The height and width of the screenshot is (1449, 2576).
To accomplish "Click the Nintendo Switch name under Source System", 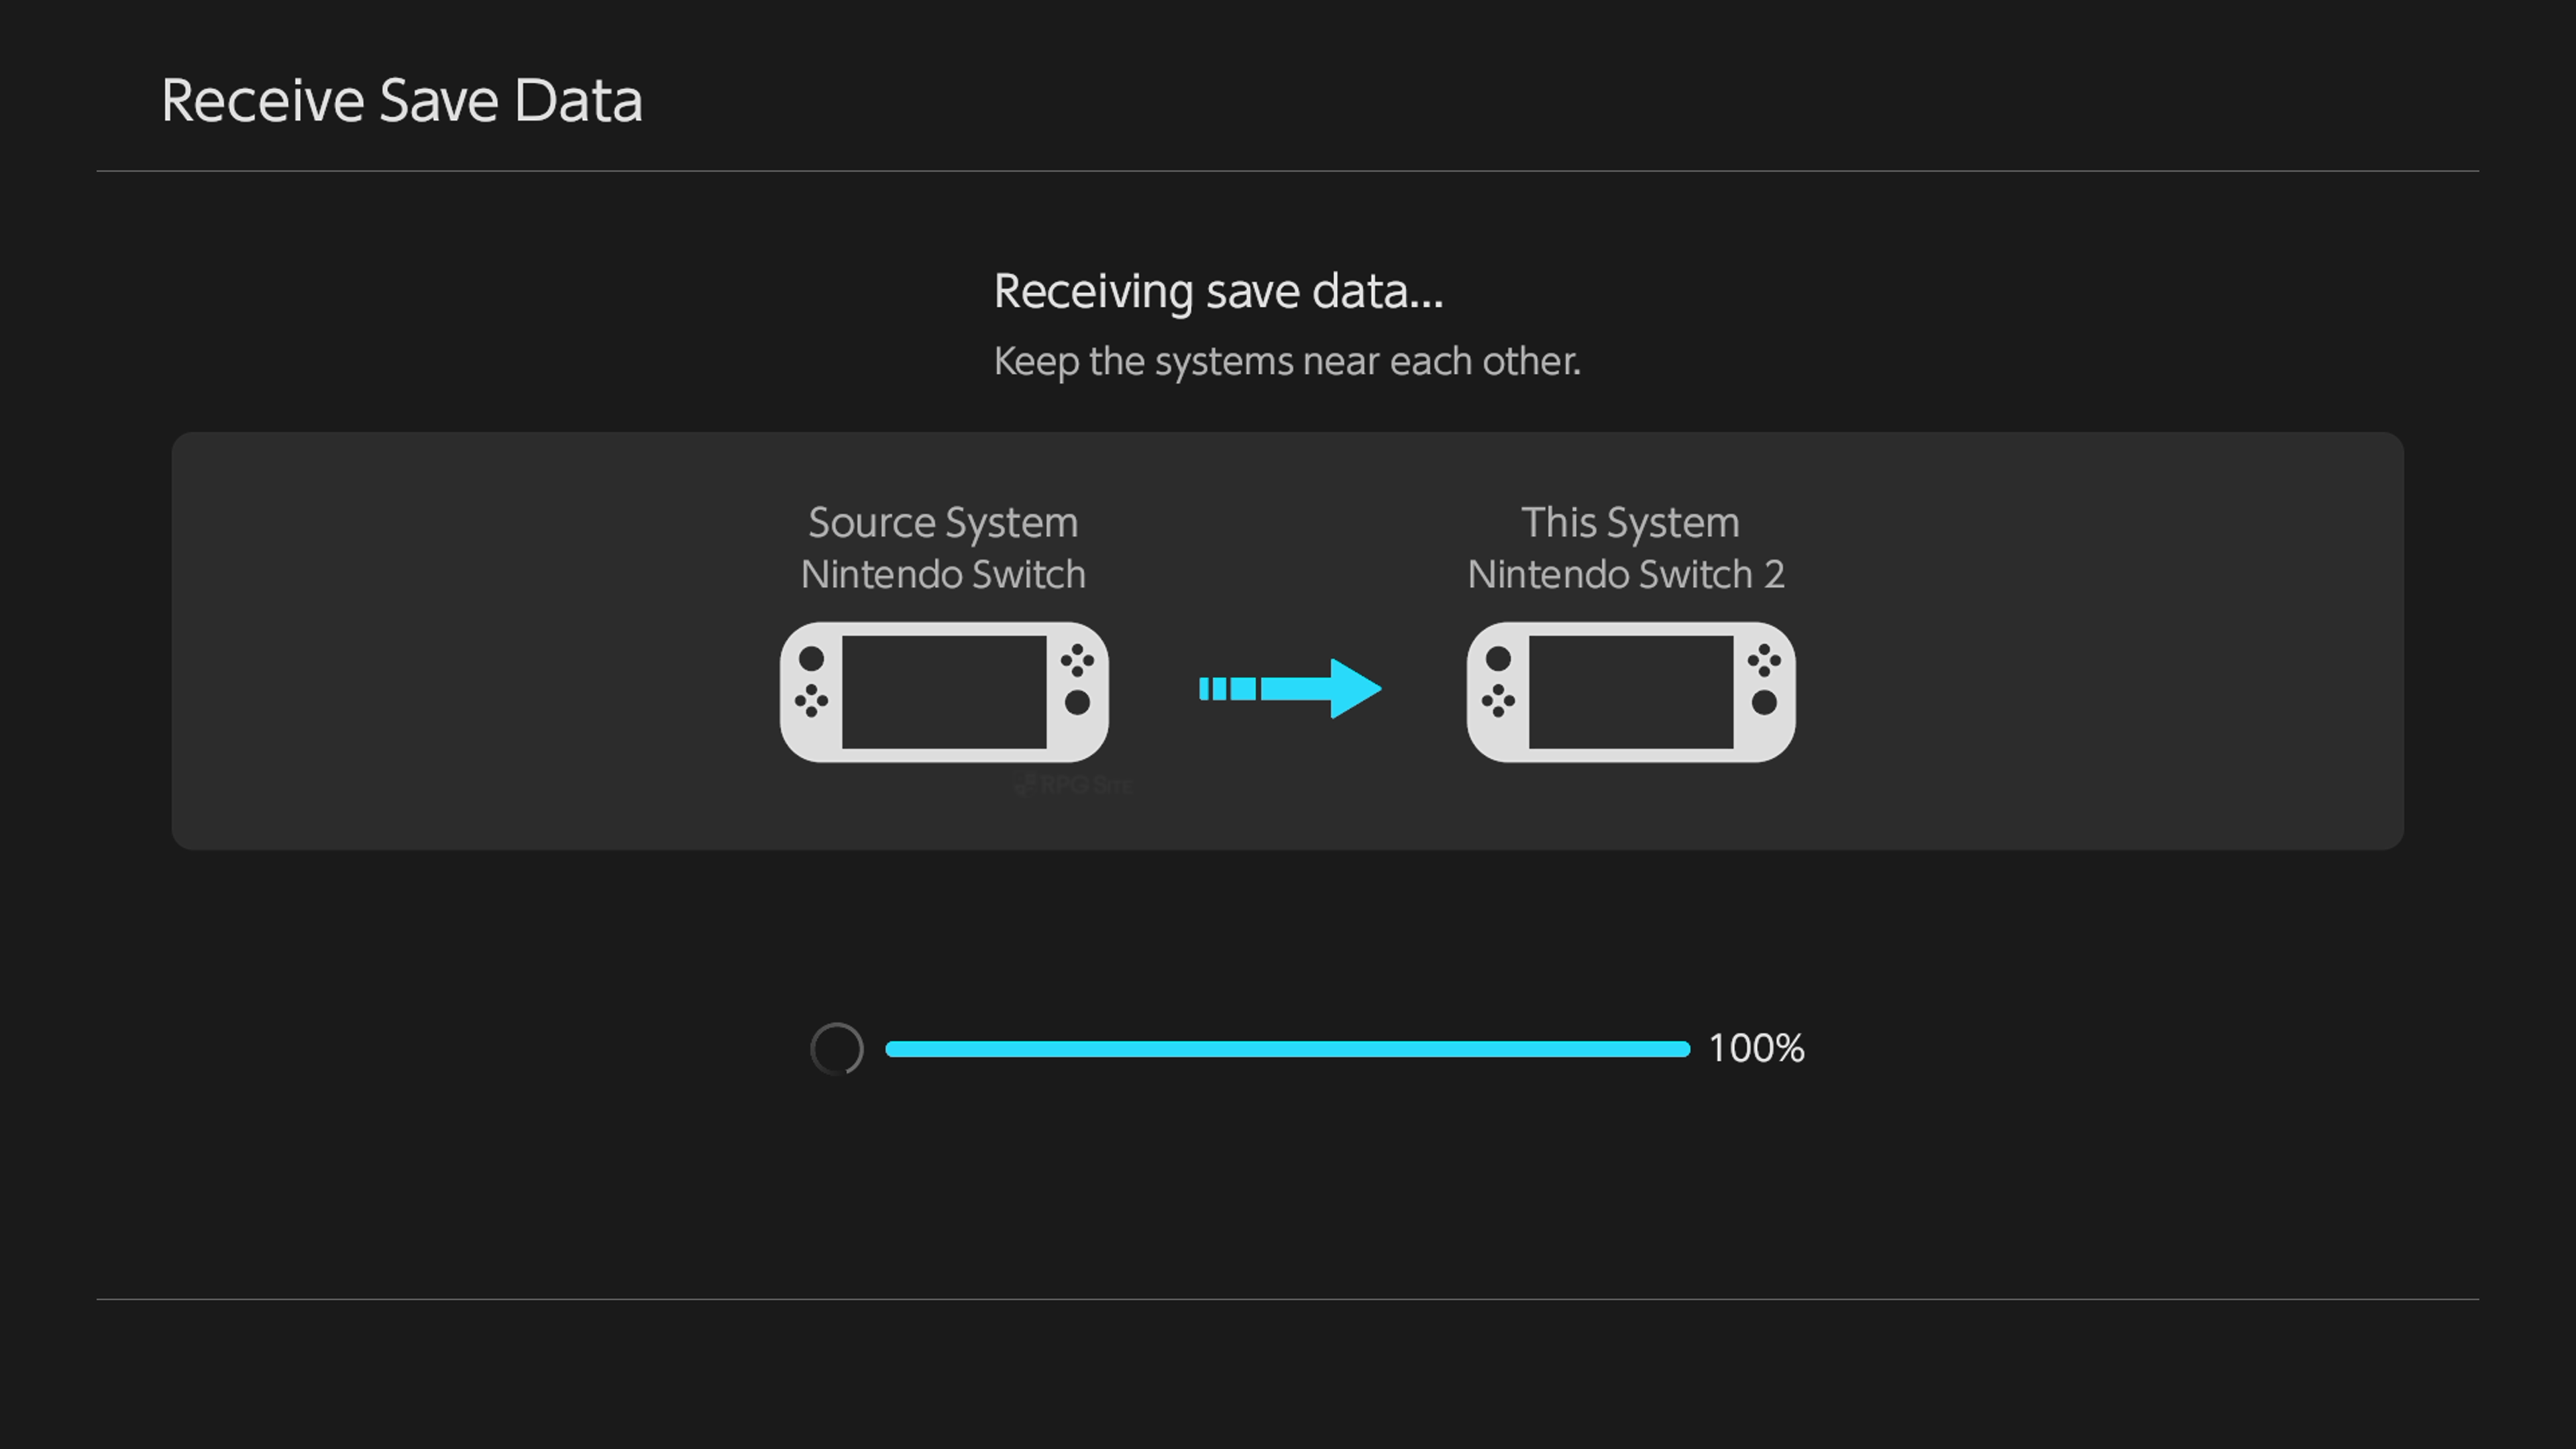I will click(943, 575).
